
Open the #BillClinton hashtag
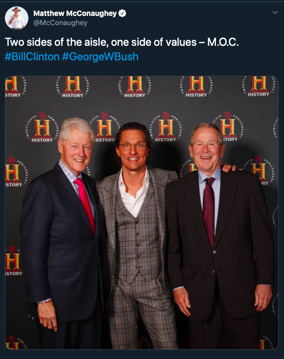[32, 56]
